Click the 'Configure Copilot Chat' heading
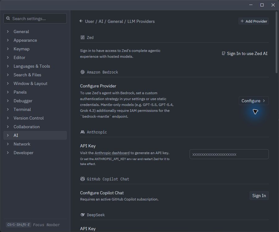The width and height of the screenshot is (279, 232). coord(102,193)
